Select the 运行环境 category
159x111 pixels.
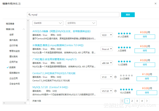14,46
